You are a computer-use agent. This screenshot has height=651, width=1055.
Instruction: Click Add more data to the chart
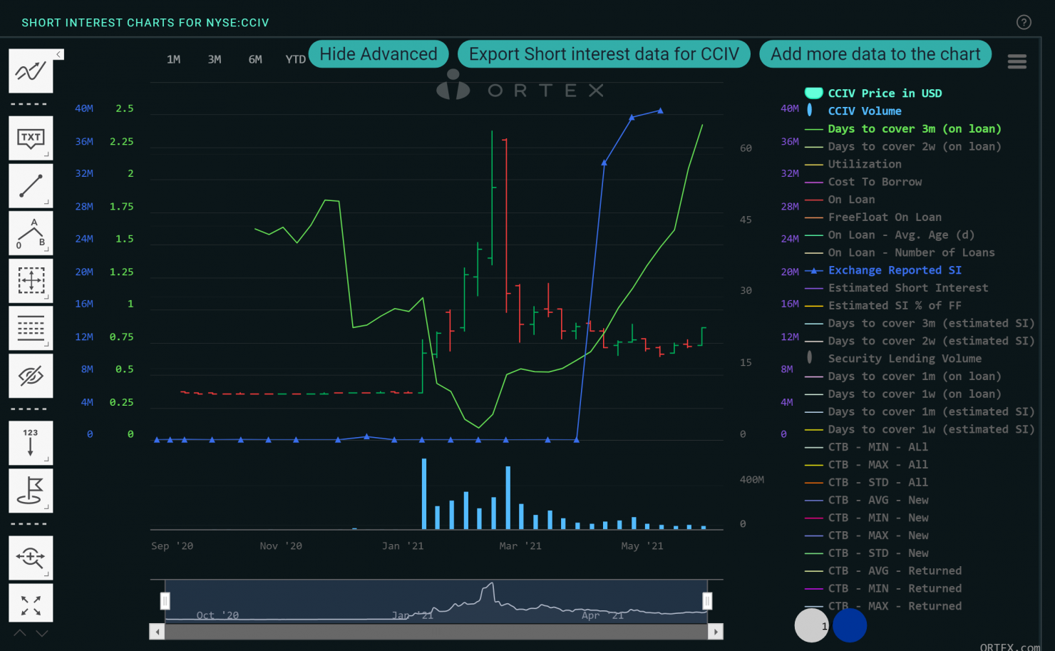tap(875, 54)
